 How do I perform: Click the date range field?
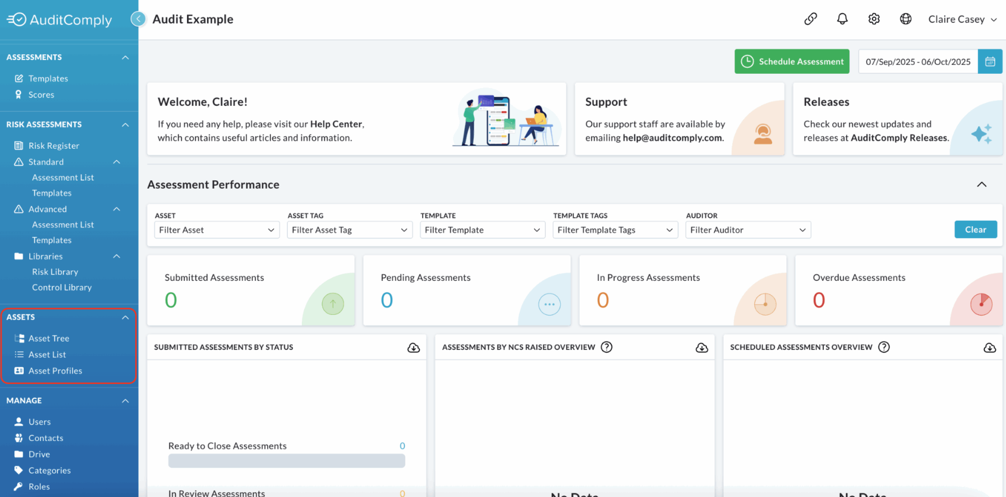918,62
